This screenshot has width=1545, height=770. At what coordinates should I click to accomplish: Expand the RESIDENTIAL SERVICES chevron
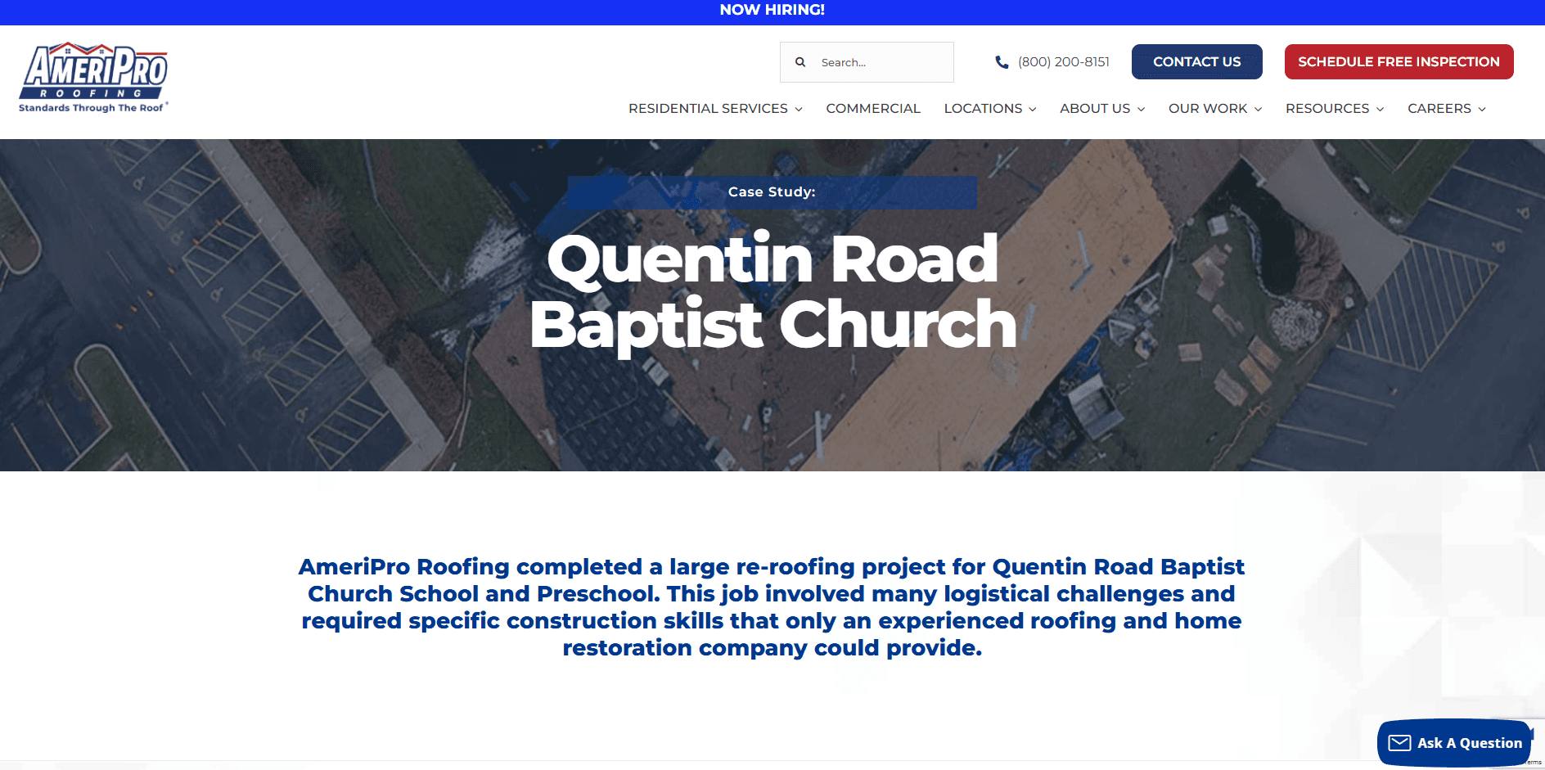click(x=799, y=110)
